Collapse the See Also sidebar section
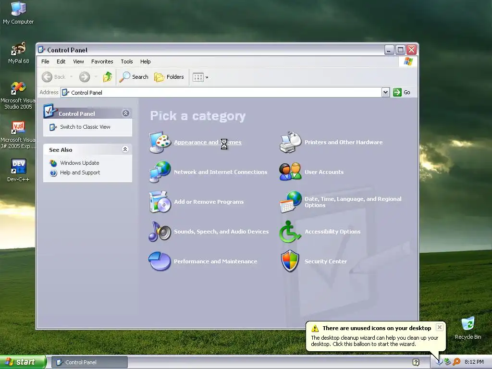The height and width of the screenshot is (369, 492). [x=125, y=149]
